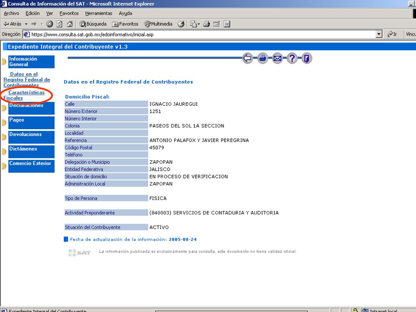Open Características Fiscales link

[24, 95]
